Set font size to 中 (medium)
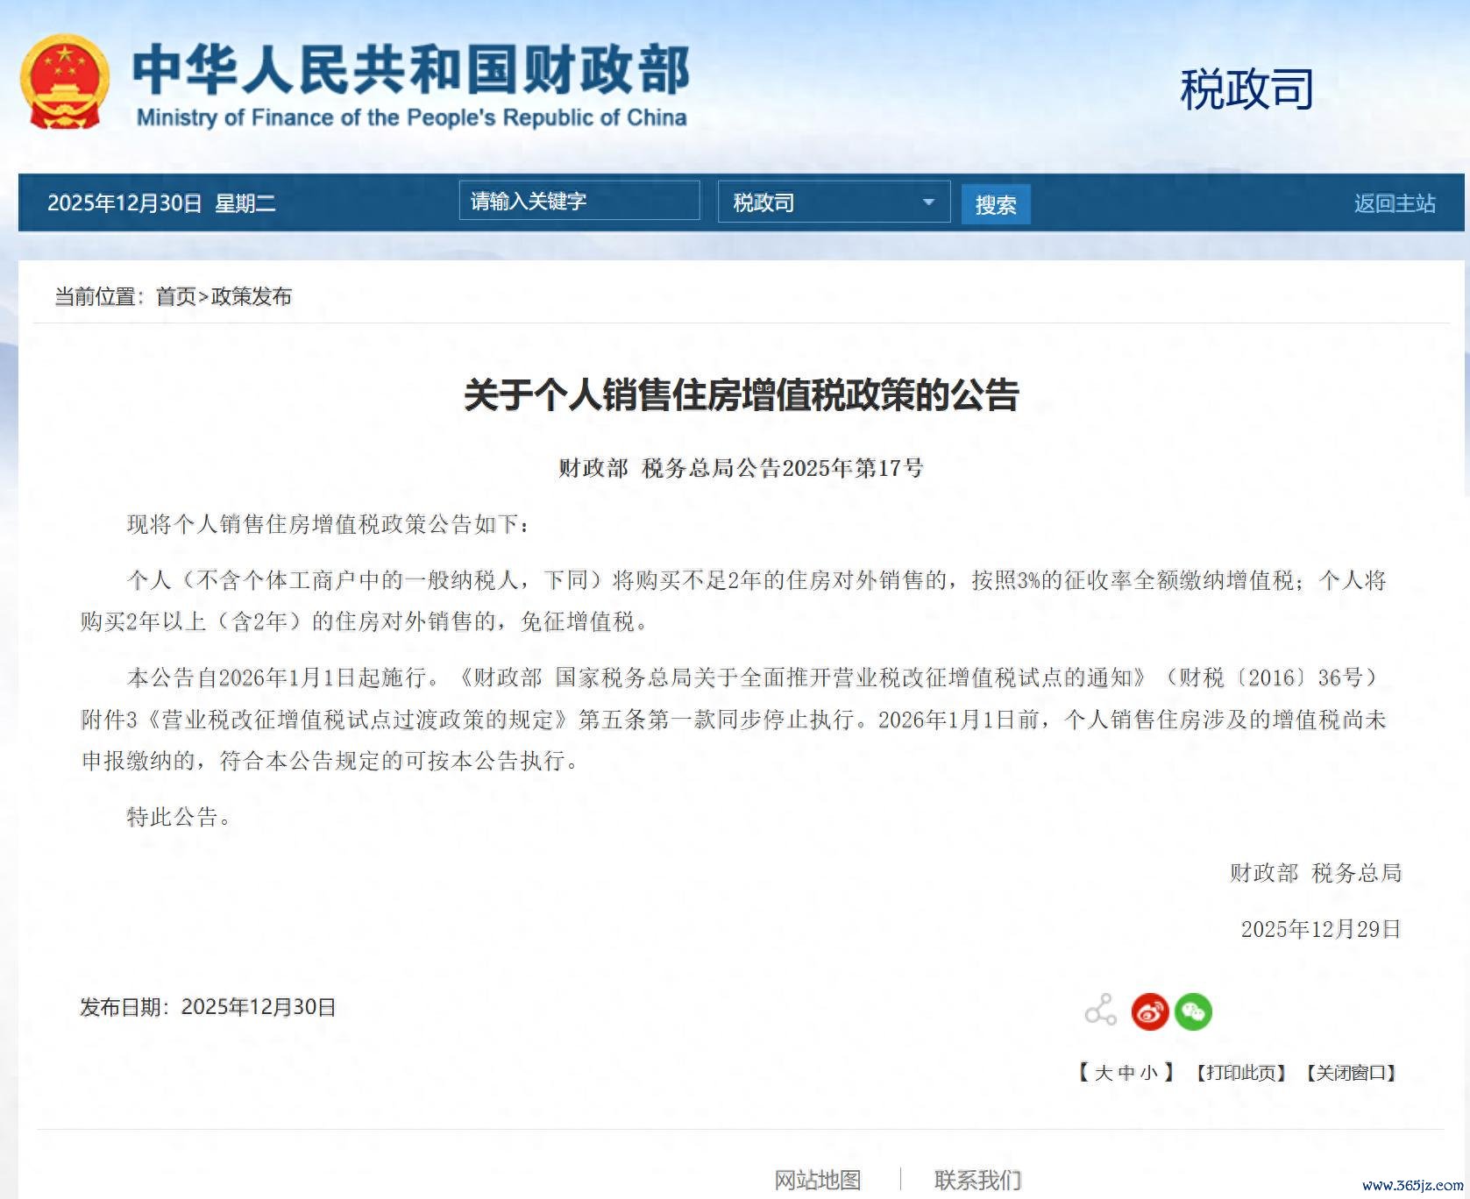Image resolution: width=1470 pixels, height=1199 pixels. (x=1126, y=1073)
